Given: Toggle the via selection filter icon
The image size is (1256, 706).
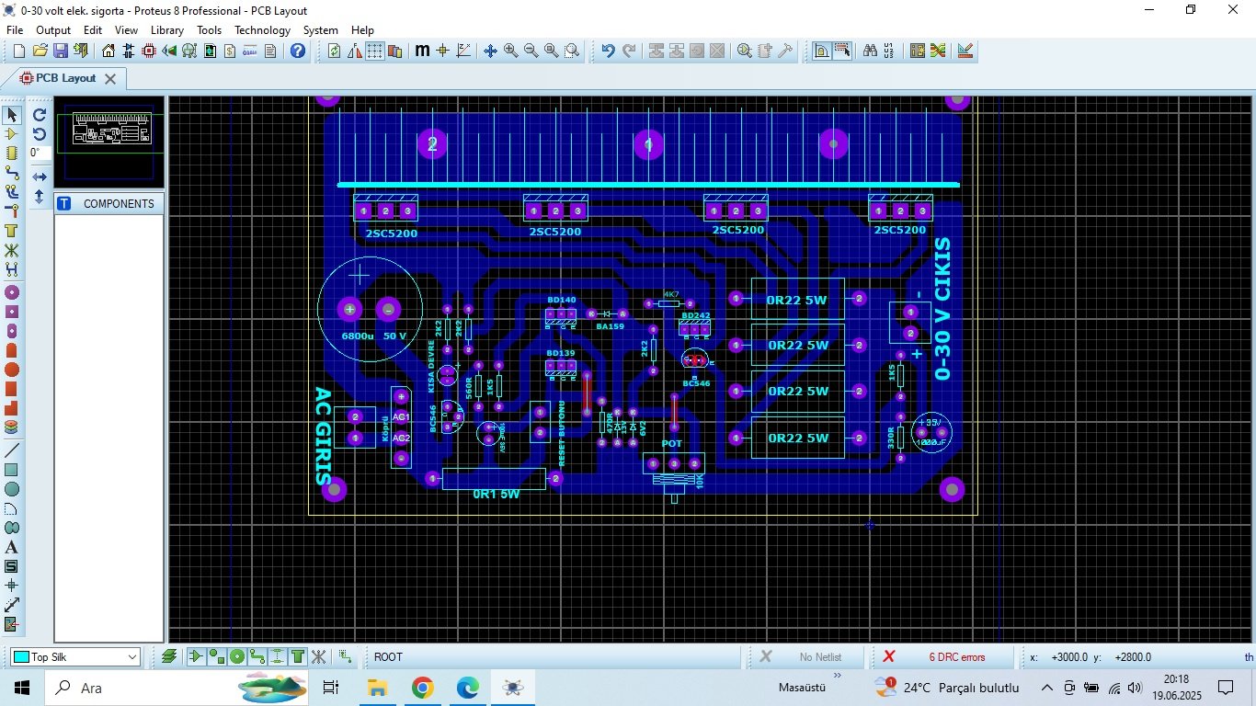Looking at the screenshot, I should [236, 656].
